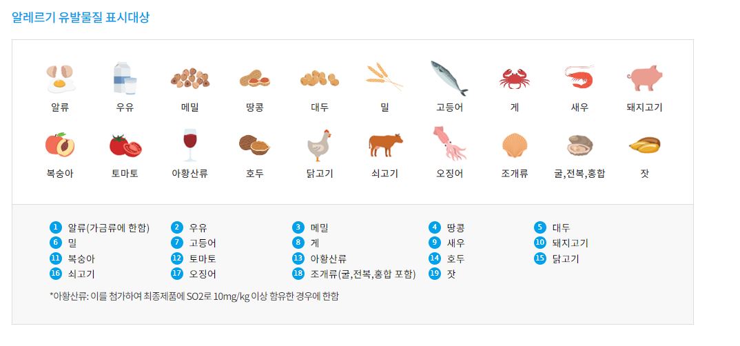Click the shrimp (새우) icon
Screen dimensions: 740x346
click(579, 77)
